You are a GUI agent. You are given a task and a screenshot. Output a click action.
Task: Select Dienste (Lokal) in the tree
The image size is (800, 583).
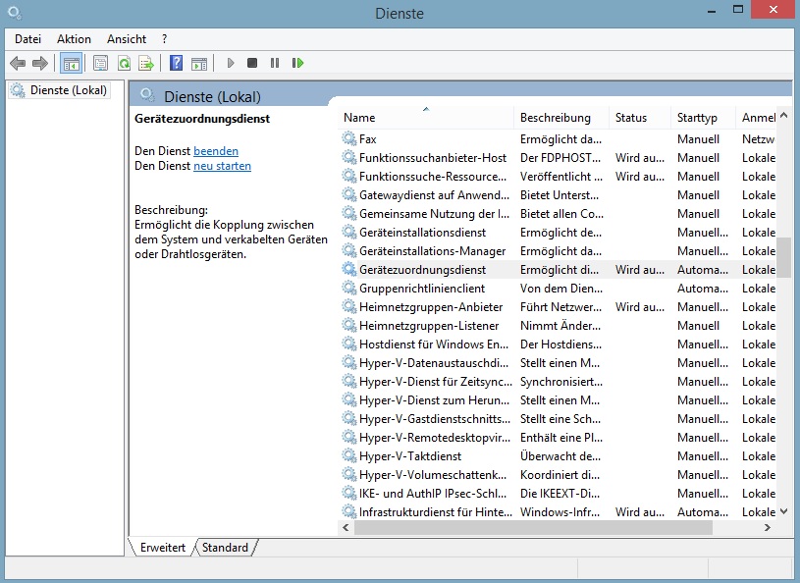point(69,90)
